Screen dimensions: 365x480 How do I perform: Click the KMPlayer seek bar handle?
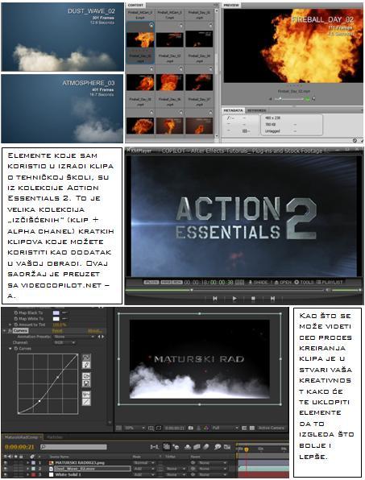192,290
